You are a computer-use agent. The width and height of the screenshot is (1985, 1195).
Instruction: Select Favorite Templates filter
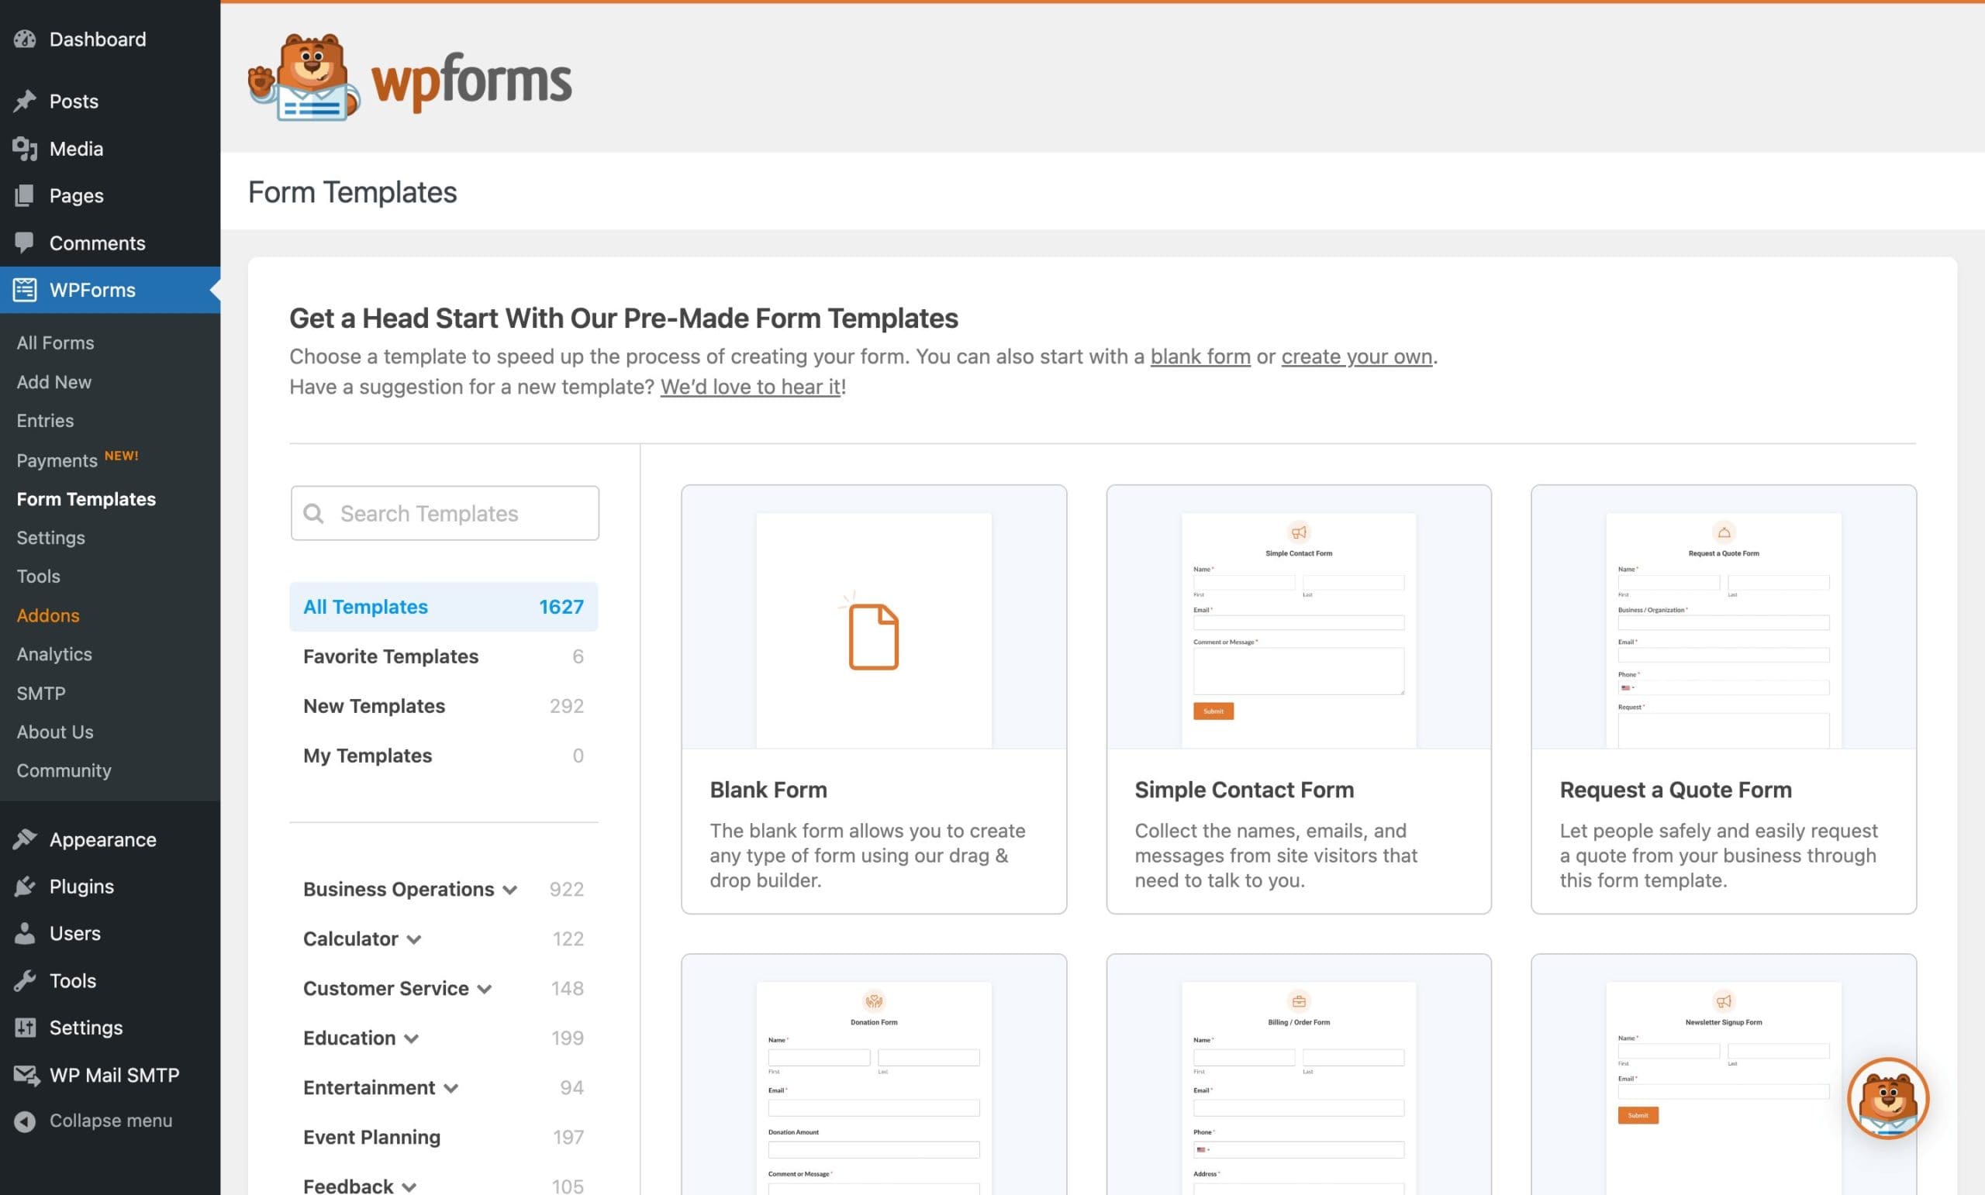443,656
